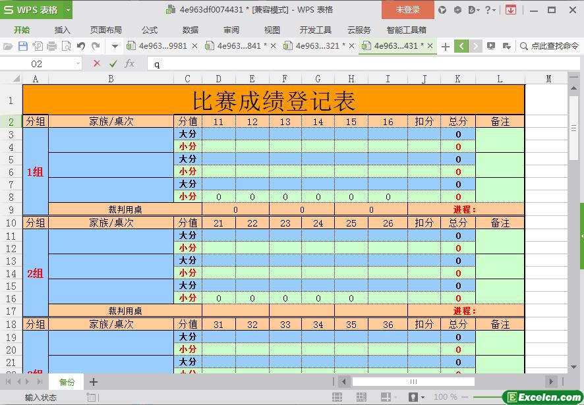Image resolution: width=584 pixels, height=405 pixels.
Task: Open the 公式 ribbon tab
Action: (x=150, y=30)
